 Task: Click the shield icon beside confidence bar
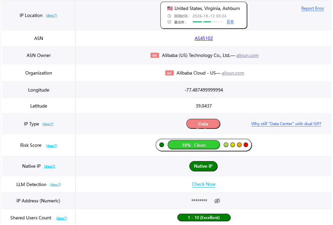click(x=169, y=22)
